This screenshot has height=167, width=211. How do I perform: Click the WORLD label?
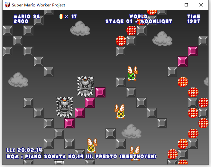point(138,16)
